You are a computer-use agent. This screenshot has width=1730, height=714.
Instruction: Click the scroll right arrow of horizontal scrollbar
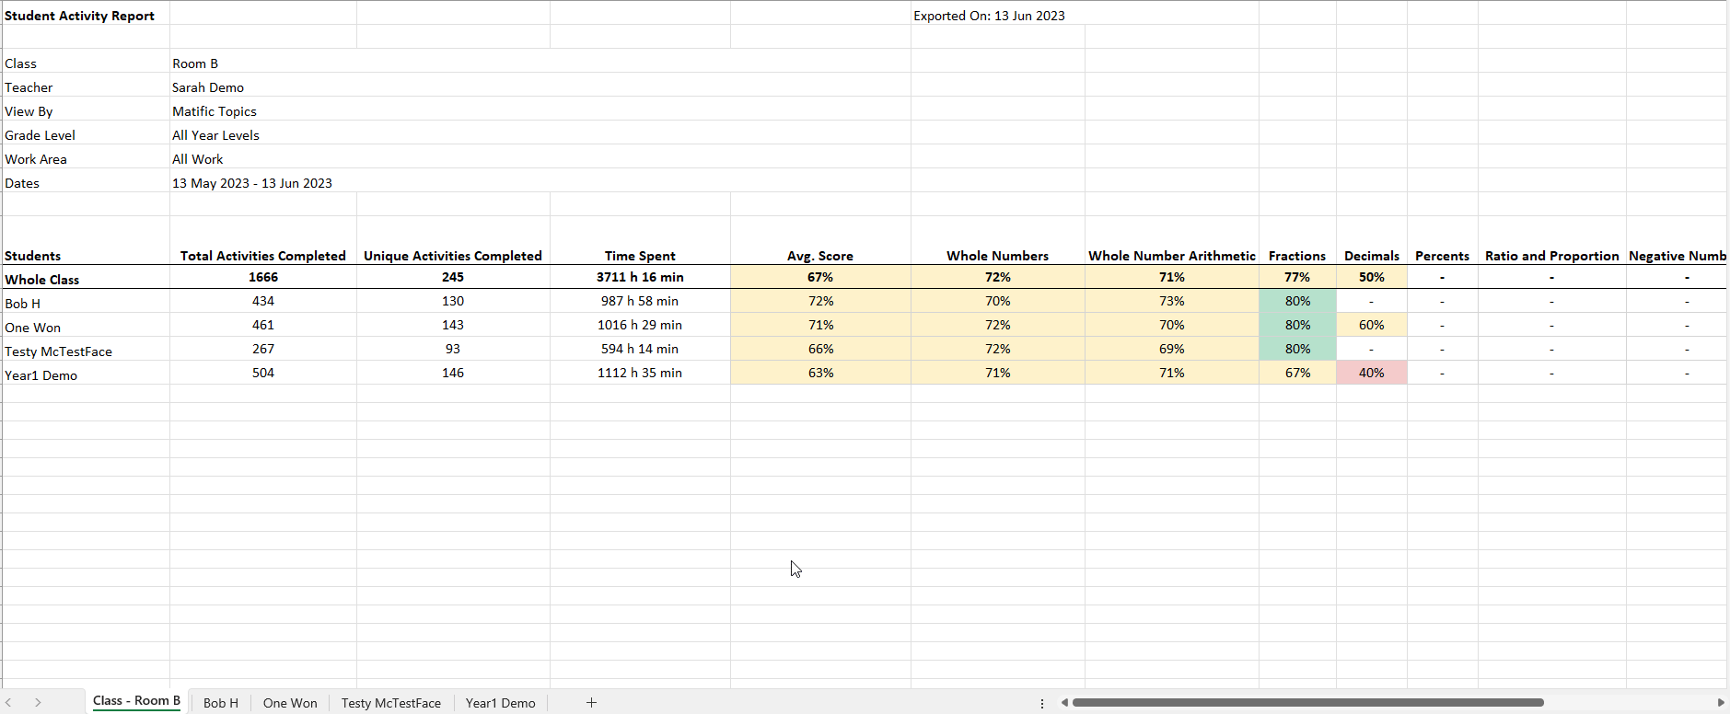tap(1720, 703)
